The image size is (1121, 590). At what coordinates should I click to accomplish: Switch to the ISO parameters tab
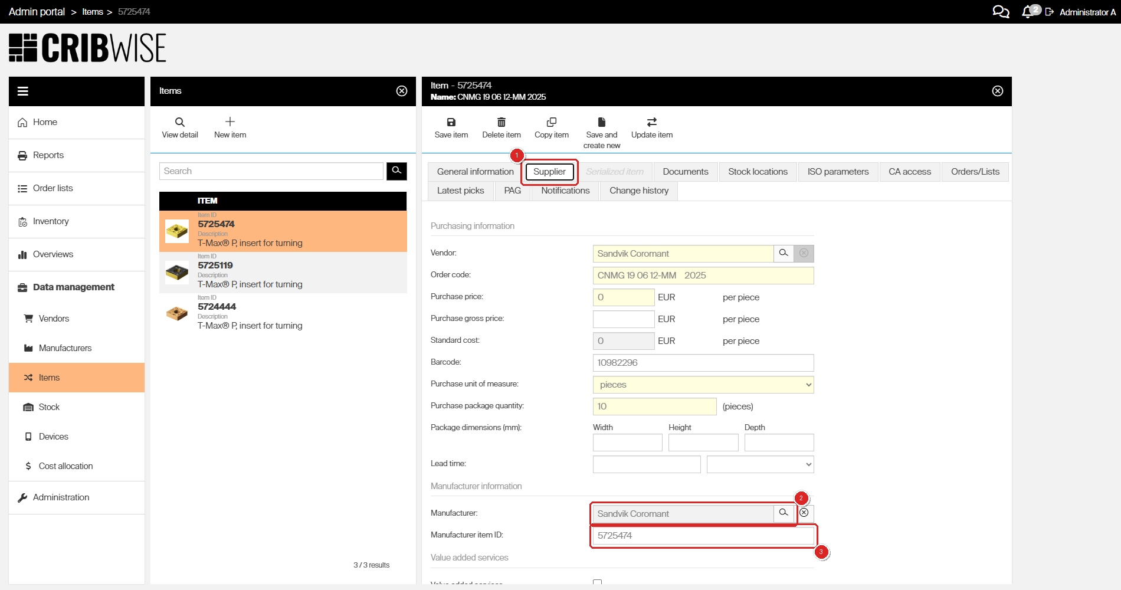click(838, 172)
